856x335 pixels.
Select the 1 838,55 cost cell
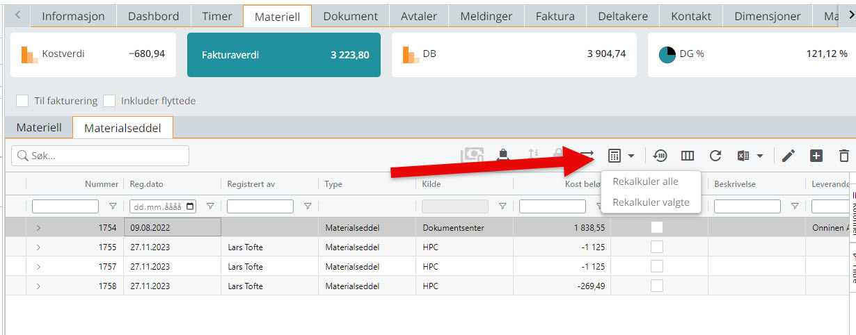click(x=562, y=227)
